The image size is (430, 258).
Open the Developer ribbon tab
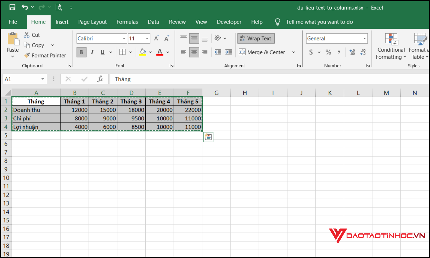click(x=229, y=22)
